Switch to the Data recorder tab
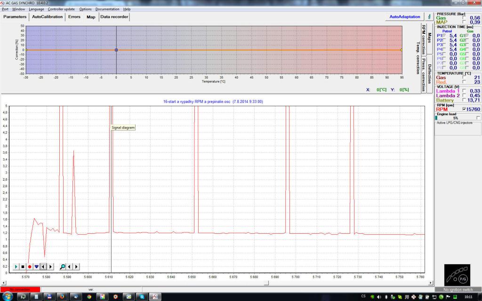Image resolution: width=482 pixels, height=301 pixels. click(114, 16)
